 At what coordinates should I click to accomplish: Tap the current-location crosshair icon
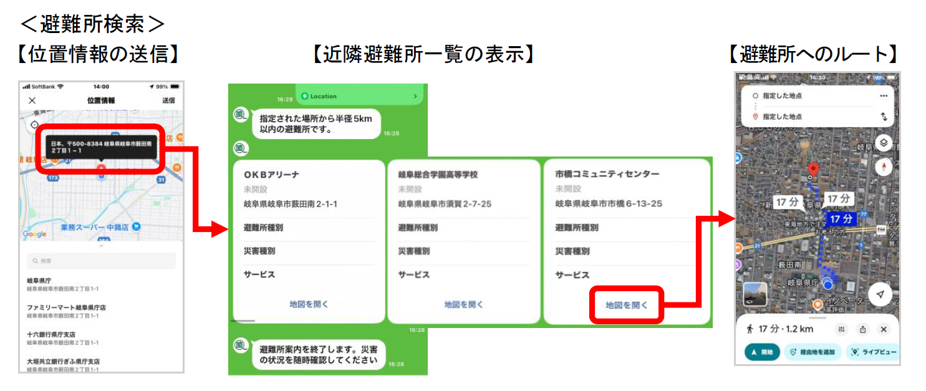(34, 123)
